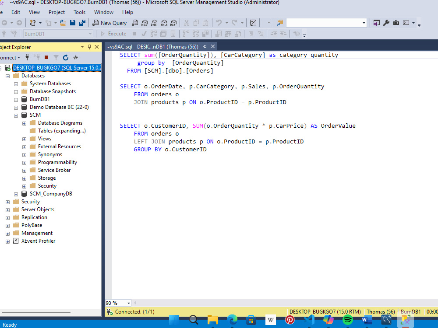
Task: Expand Demo Database BC (22-0)
Action: pos(16,108)
